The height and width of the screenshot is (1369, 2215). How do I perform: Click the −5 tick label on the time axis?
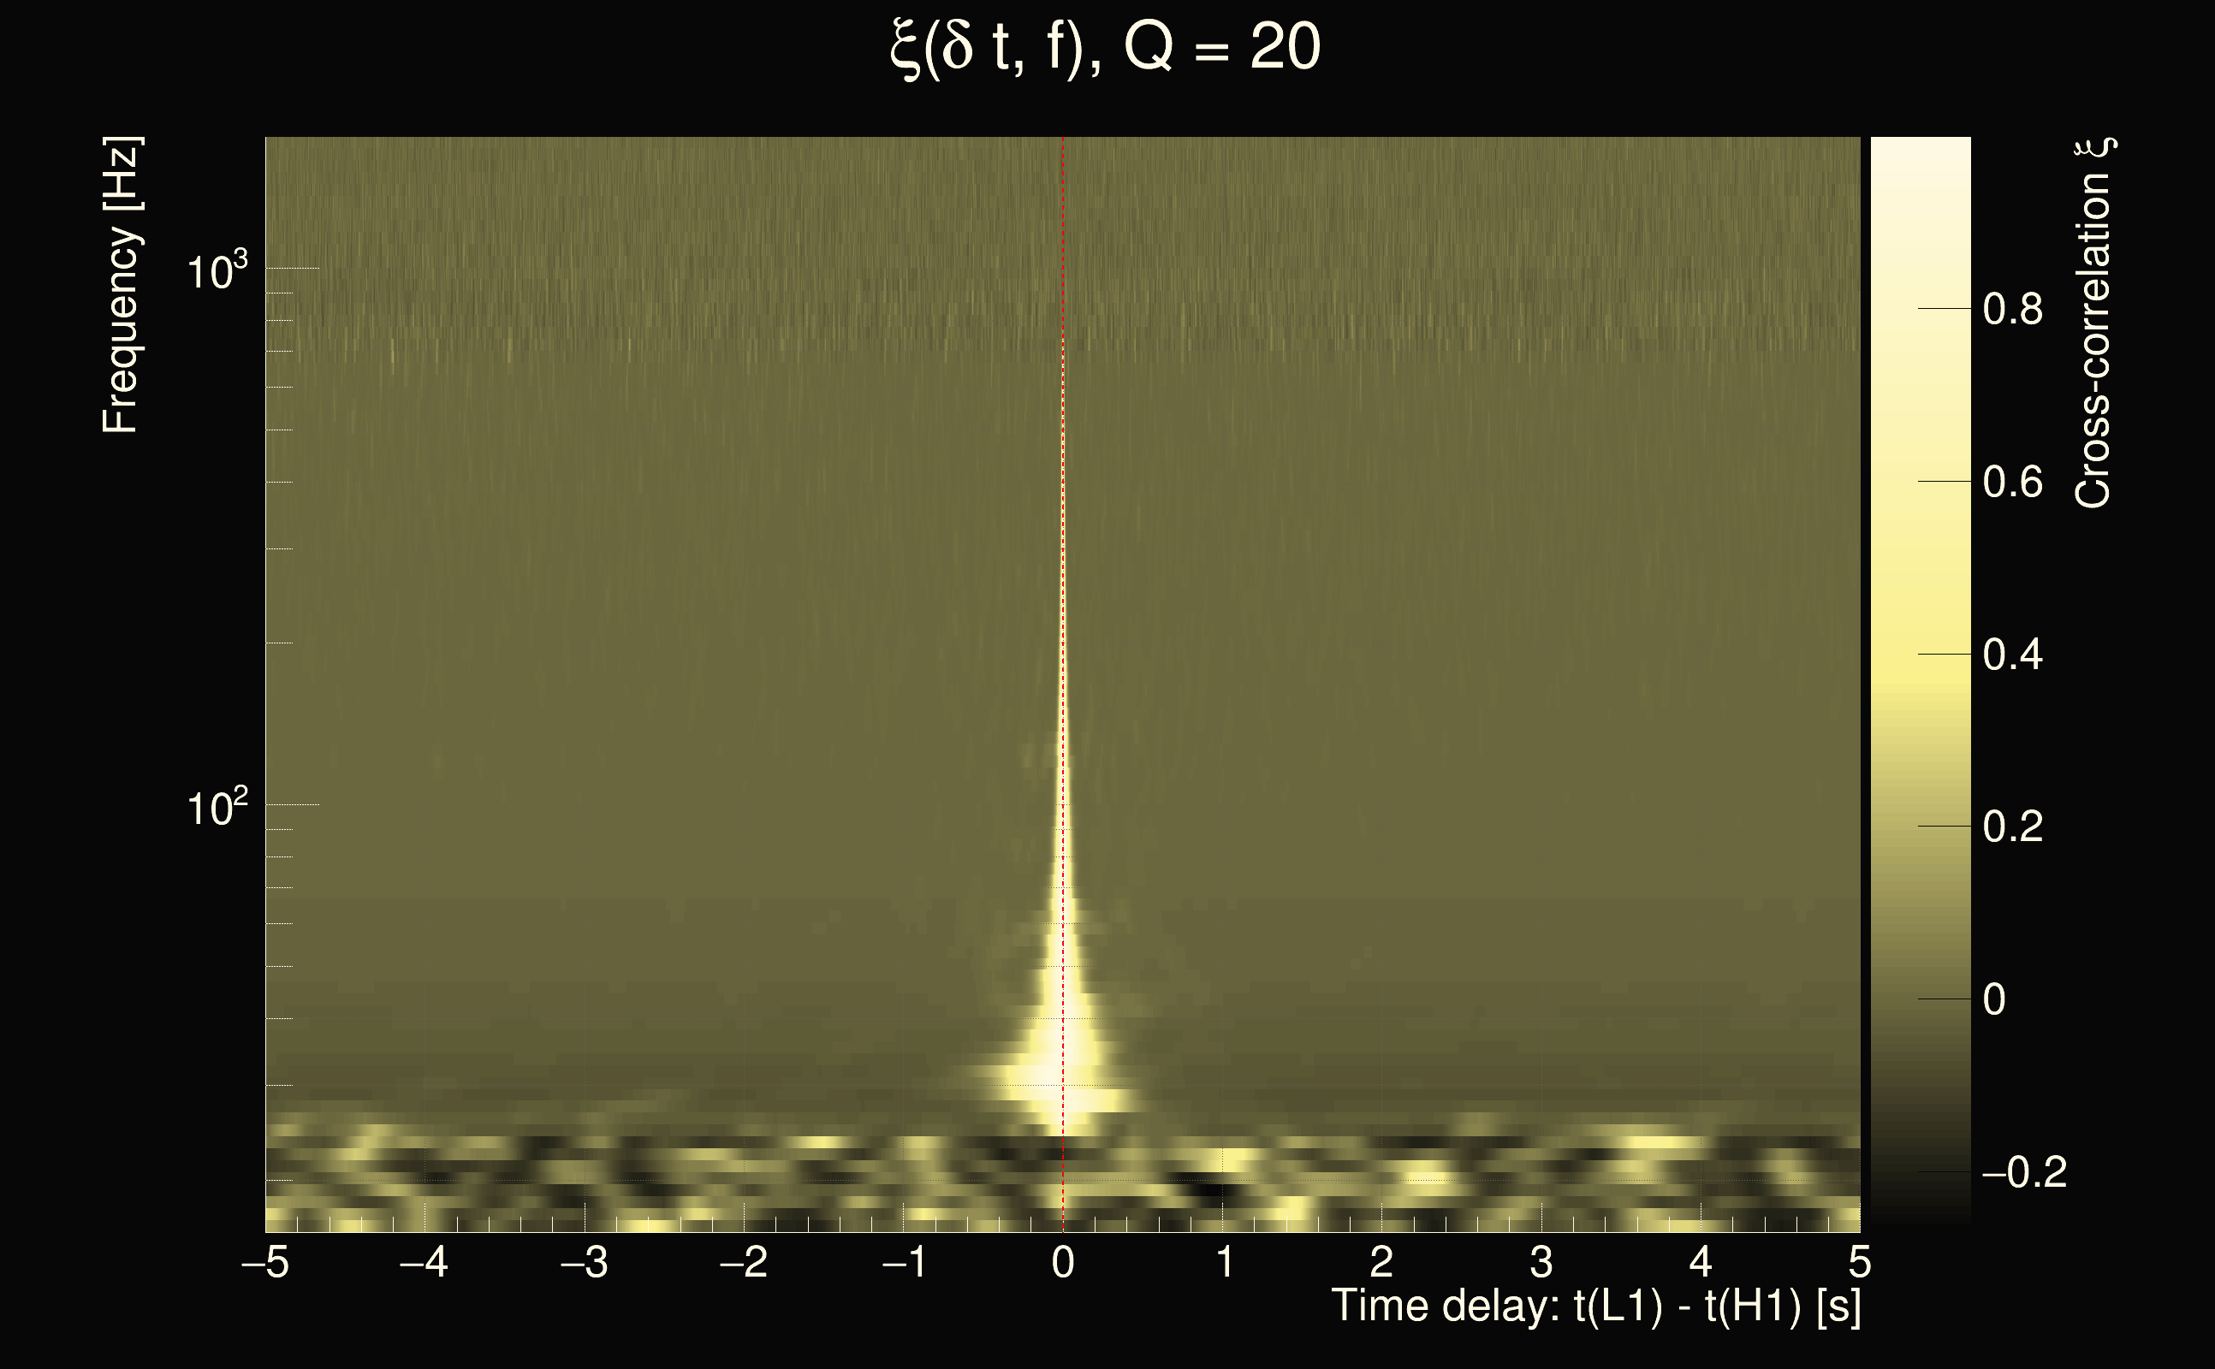[x=264, y=1262]
